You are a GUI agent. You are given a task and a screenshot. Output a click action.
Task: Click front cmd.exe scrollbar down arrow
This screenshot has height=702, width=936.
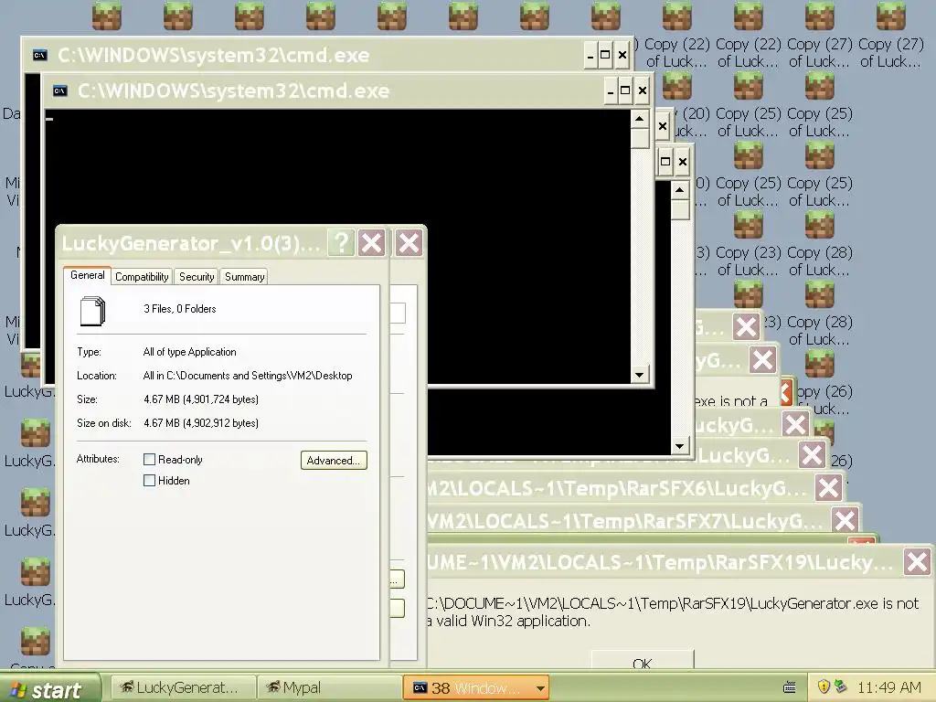639,375
